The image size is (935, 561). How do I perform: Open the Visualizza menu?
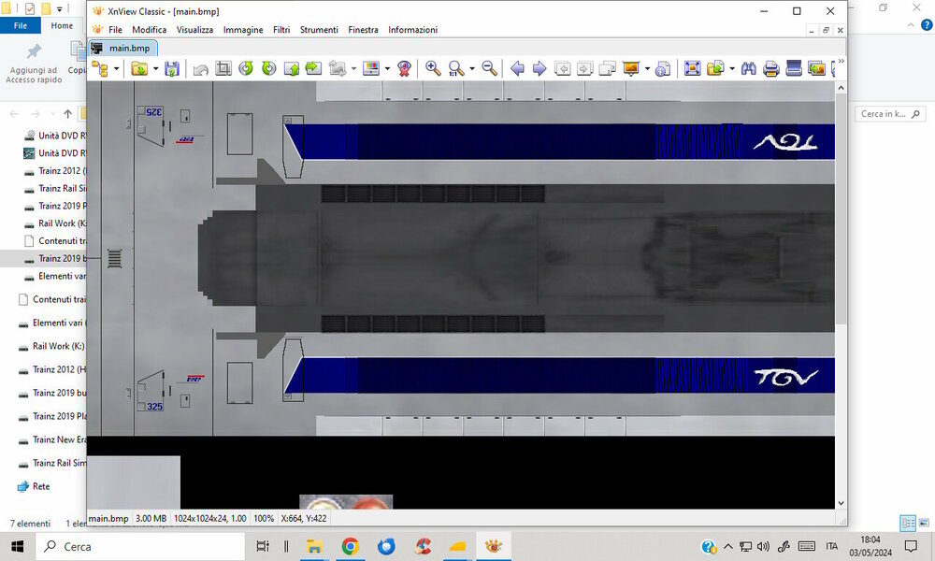(194, 30)
